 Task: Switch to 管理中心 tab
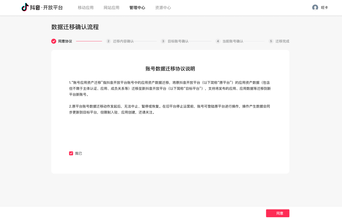[137, 8]
